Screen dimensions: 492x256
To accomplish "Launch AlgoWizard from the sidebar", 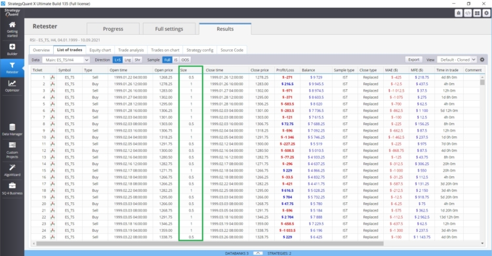I will coord(12,170).
